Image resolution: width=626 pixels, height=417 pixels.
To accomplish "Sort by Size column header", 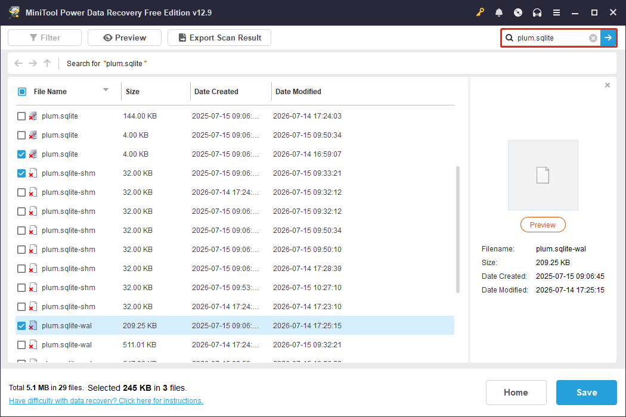I will [132, 91].
